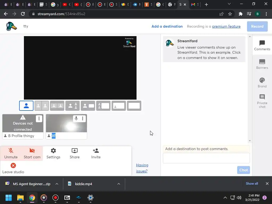Open 7-Zip from the taskbar
272x204 pixels.
pos(67,198)
